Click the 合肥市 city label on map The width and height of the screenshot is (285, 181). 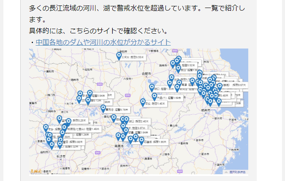[147, 73]
